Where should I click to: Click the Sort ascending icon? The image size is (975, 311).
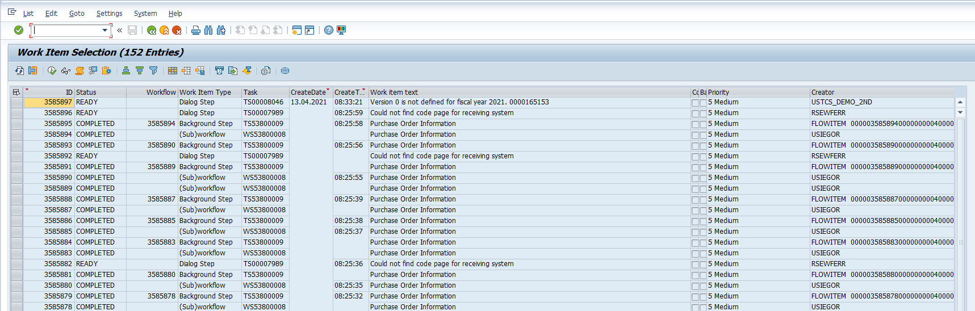[126, 71]
